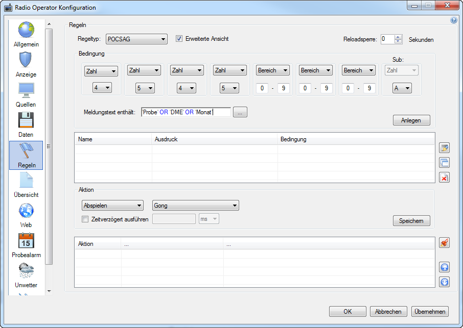Click the Meldungstext enthält input field
This screenshot has height=328, width=463.
tap(186, 112)
